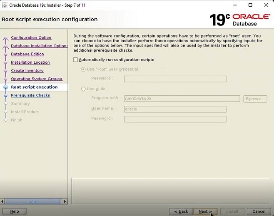
Task: Click the Prerequisite Checks step bullet
Action: point(6,95)
